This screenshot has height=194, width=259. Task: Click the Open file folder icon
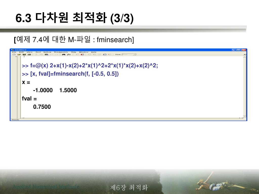point(19,55)
